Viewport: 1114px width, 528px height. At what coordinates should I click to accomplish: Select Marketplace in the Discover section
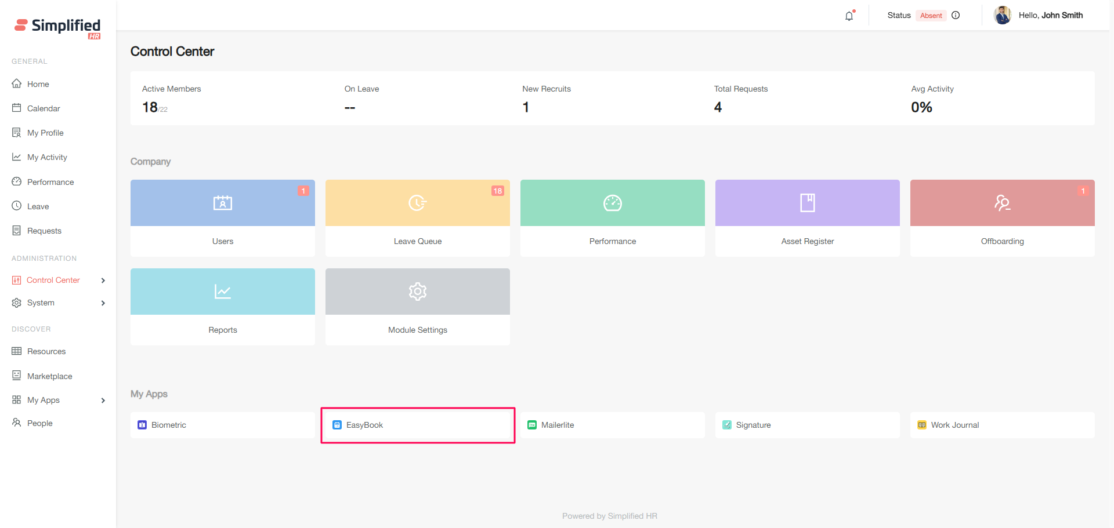[x=49, y=376]
